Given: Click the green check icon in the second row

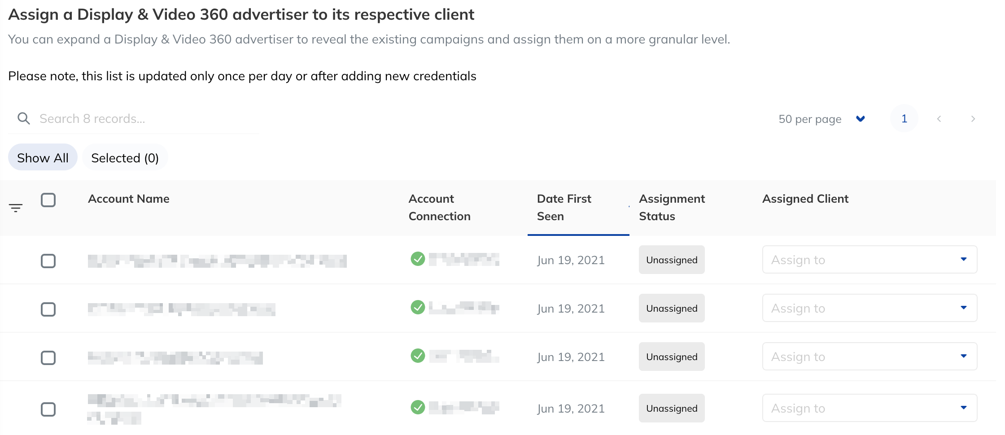Looking at the screenshot, I should point(418,307).
